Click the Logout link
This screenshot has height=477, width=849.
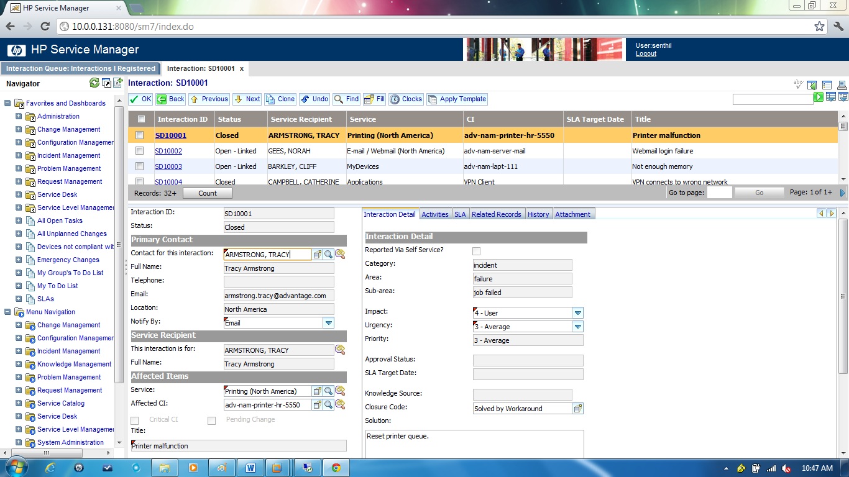(646, 53)
